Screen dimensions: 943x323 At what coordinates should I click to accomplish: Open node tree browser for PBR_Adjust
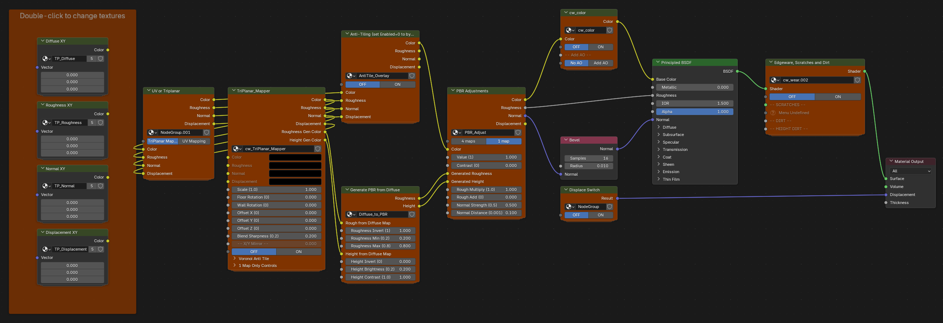coord(457,132)
